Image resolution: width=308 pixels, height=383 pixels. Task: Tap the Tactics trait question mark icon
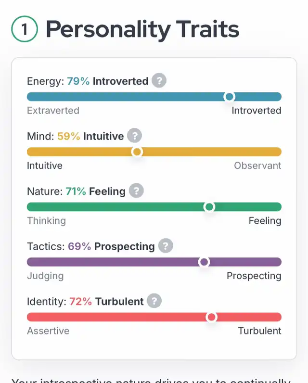tap(166, 246)
